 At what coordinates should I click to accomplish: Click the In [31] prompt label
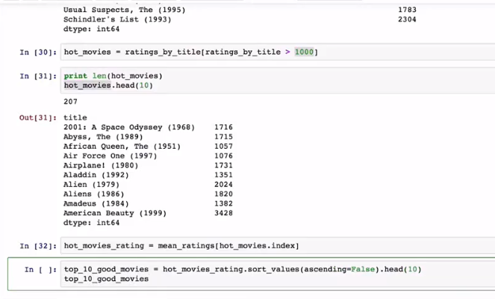coord(38,76)
